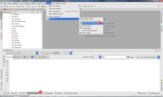Open the Terminal tool window
This screenshot has width=163, height=97.
pyautogui.click(x=59, y=93)
